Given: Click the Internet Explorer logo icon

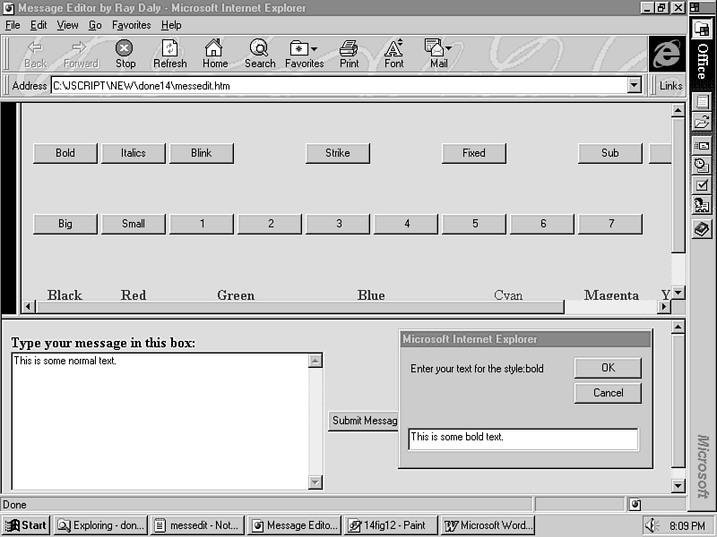Looking at the screenshot, I should (x=667, y=54).
